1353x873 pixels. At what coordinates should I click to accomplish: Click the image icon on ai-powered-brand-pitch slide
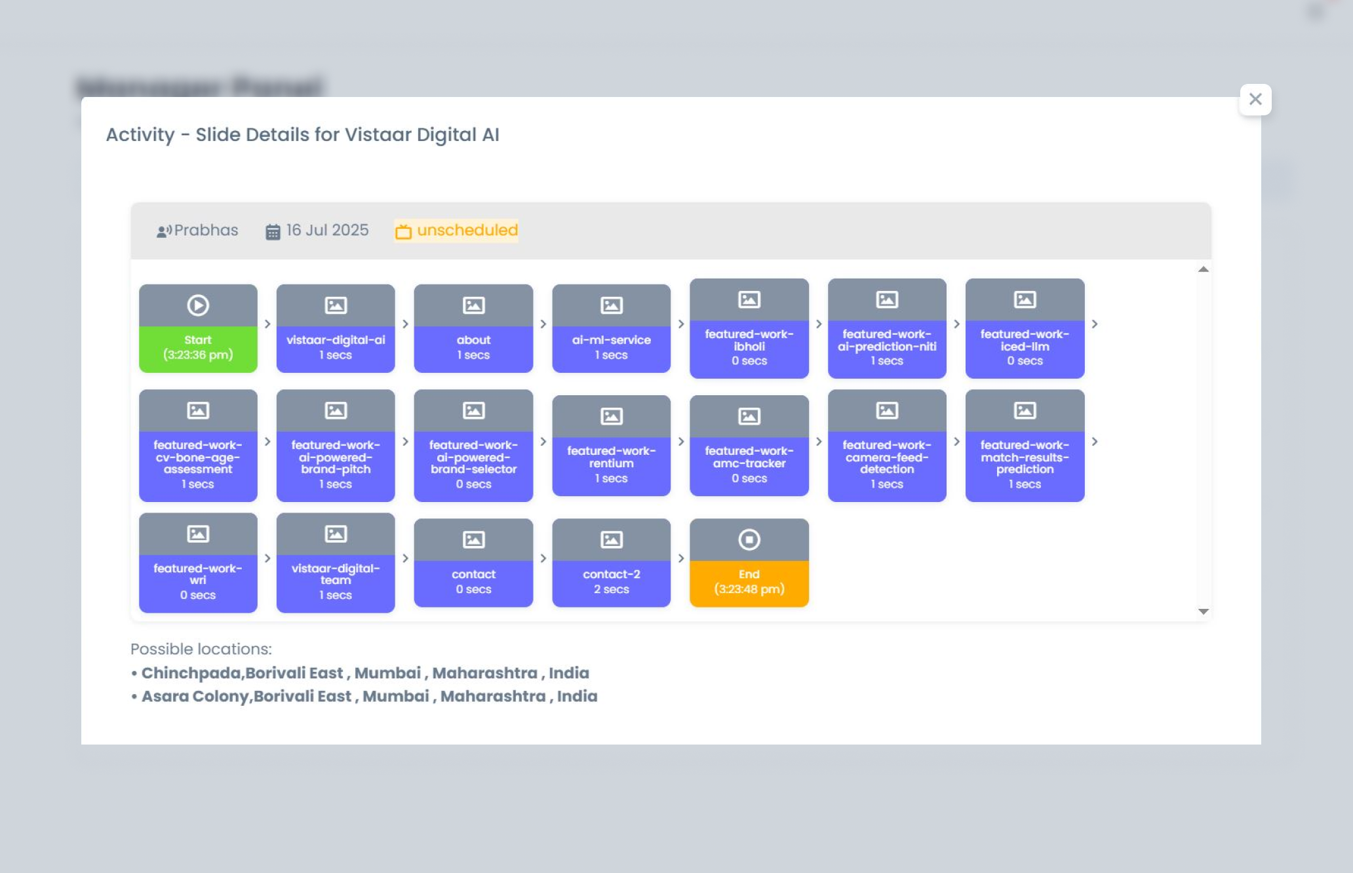coord(336,410)
